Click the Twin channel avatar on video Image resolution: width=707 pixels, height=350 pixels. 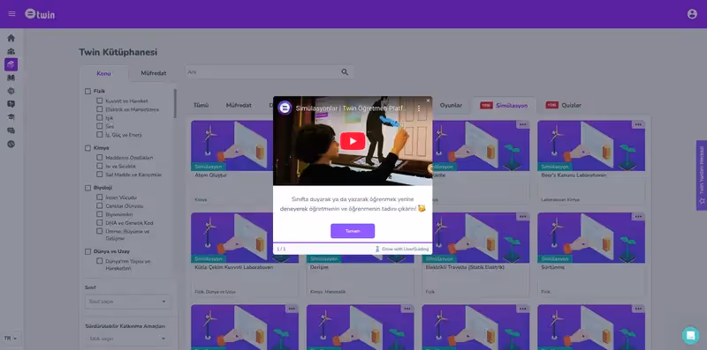(285, 108)
